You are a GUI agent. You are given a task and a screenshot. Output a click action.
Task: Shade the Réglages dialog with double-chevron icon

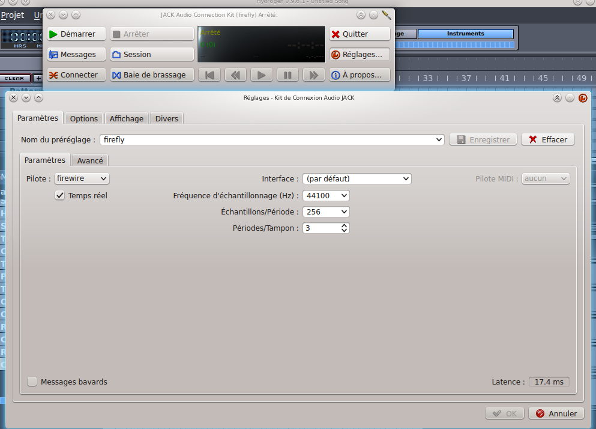(x=557, y=98)
